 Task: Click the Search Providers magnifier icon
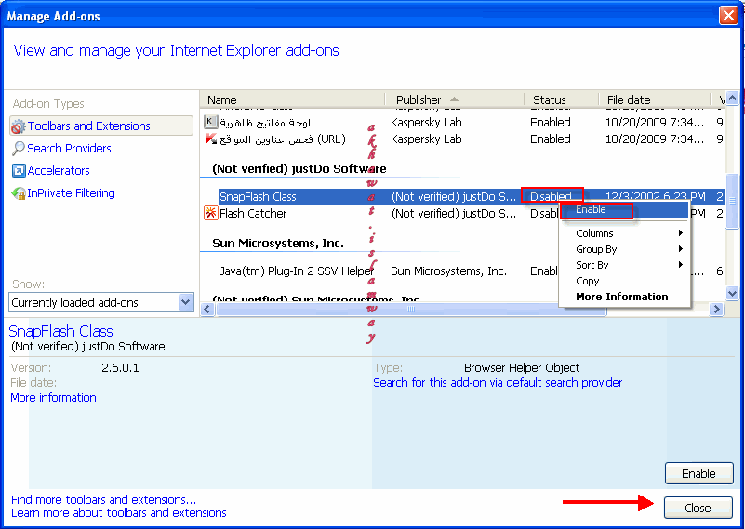[x=18, y=148]
